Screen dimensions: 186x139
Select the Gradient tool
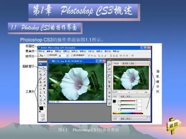pyautogui.click(x=44, y=85)
